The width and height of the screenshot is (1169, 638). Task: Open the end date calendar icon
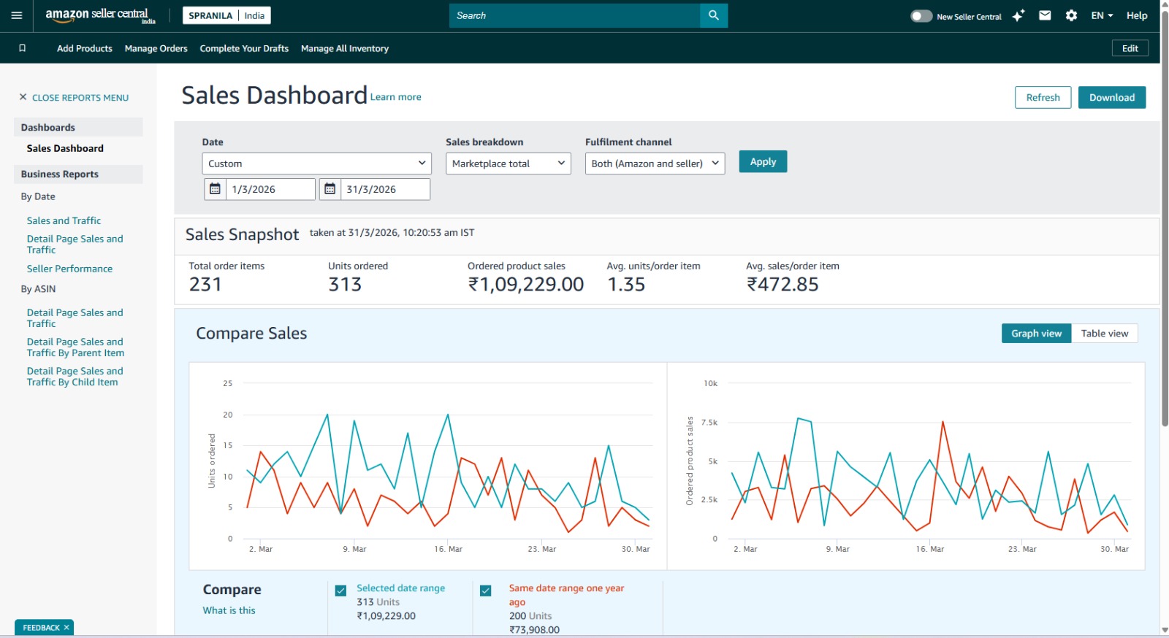point(330,189)
